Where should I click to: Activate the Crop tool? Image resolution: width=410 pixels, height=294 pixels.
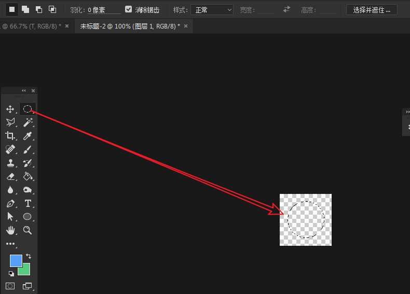10,136
